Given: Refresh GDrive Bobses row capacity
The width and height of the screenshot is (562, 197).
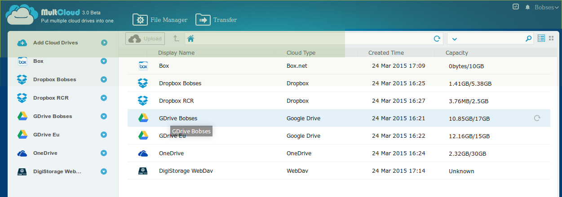Looking at the screenshot, I should 537,118.
